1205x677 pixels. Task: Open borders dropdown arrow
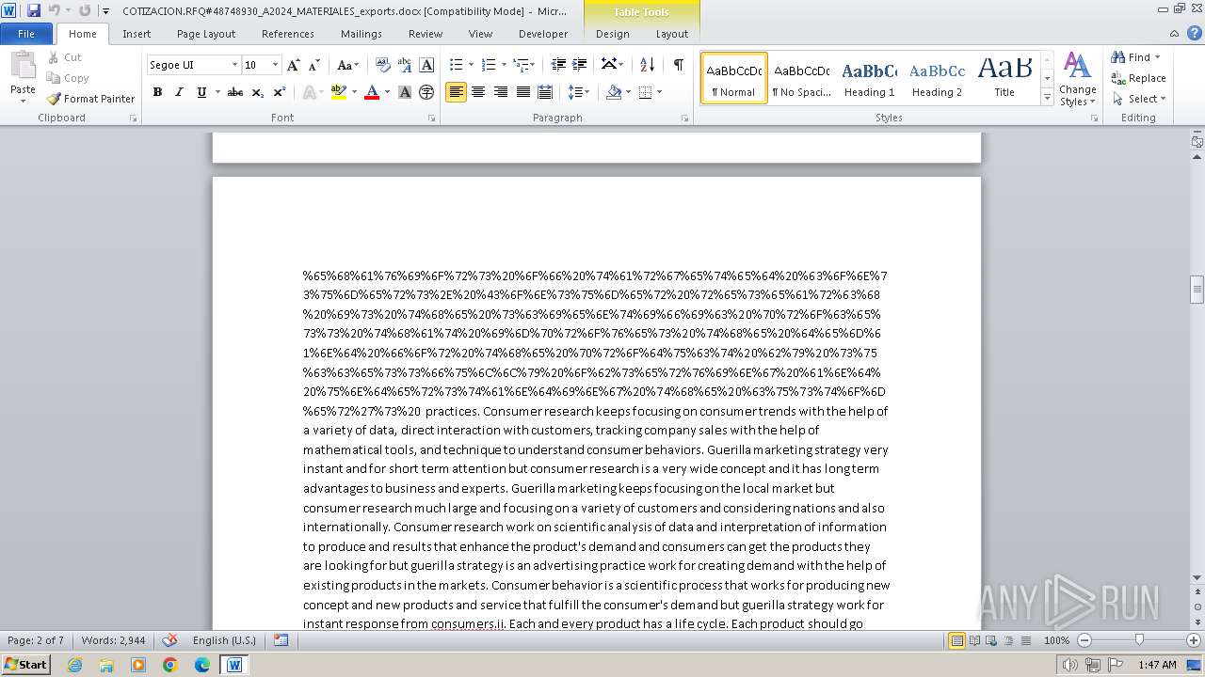point(659,92)
